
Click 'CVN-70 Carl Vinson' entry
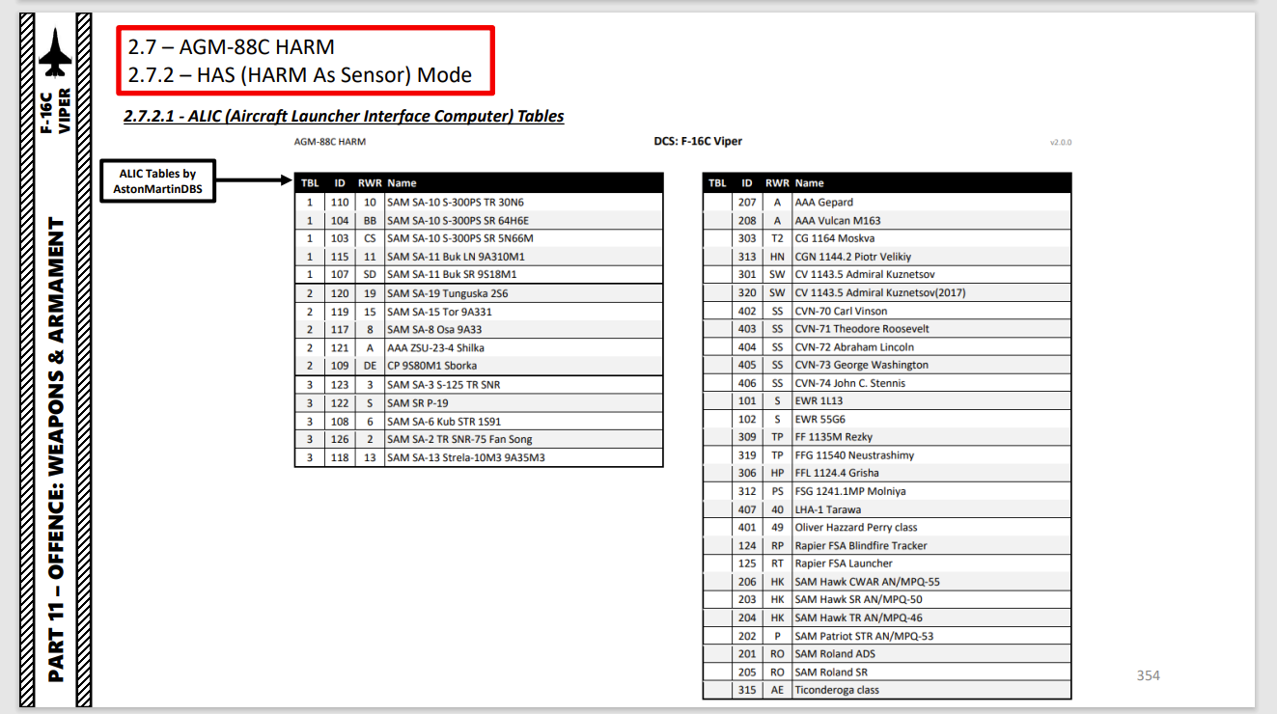click(x=887, y=311)
